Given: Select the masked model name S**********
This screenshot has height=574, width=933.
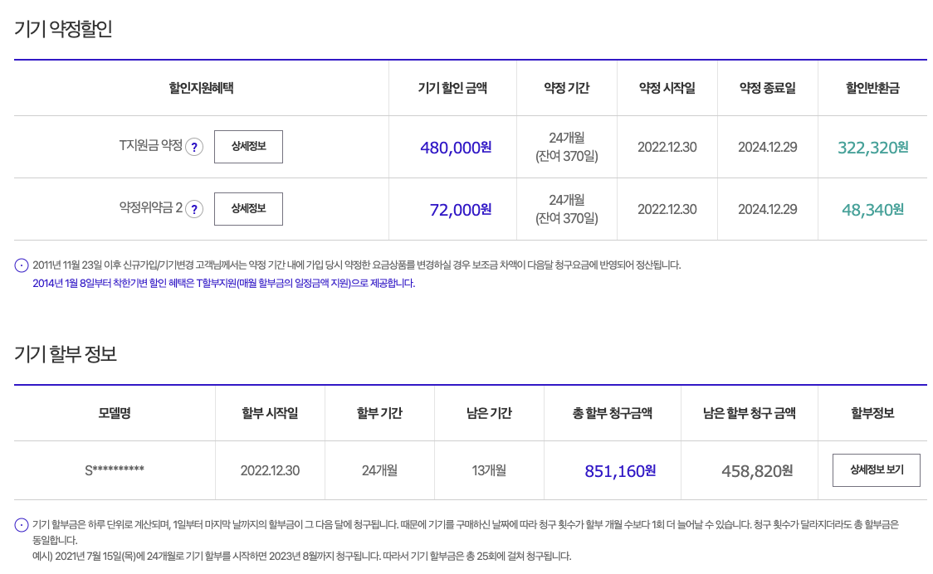Looking at the screenshot, I should [115, 470].
